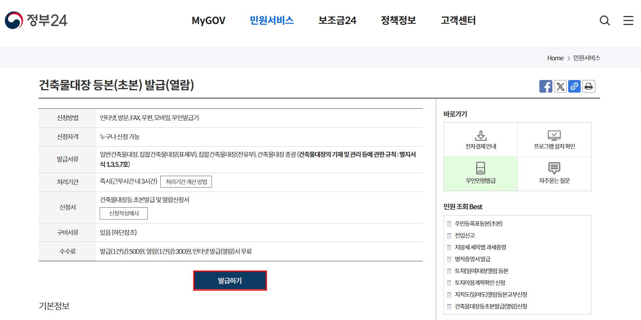
Task: Open the hamburger menu icon
Action: point(628,20)
